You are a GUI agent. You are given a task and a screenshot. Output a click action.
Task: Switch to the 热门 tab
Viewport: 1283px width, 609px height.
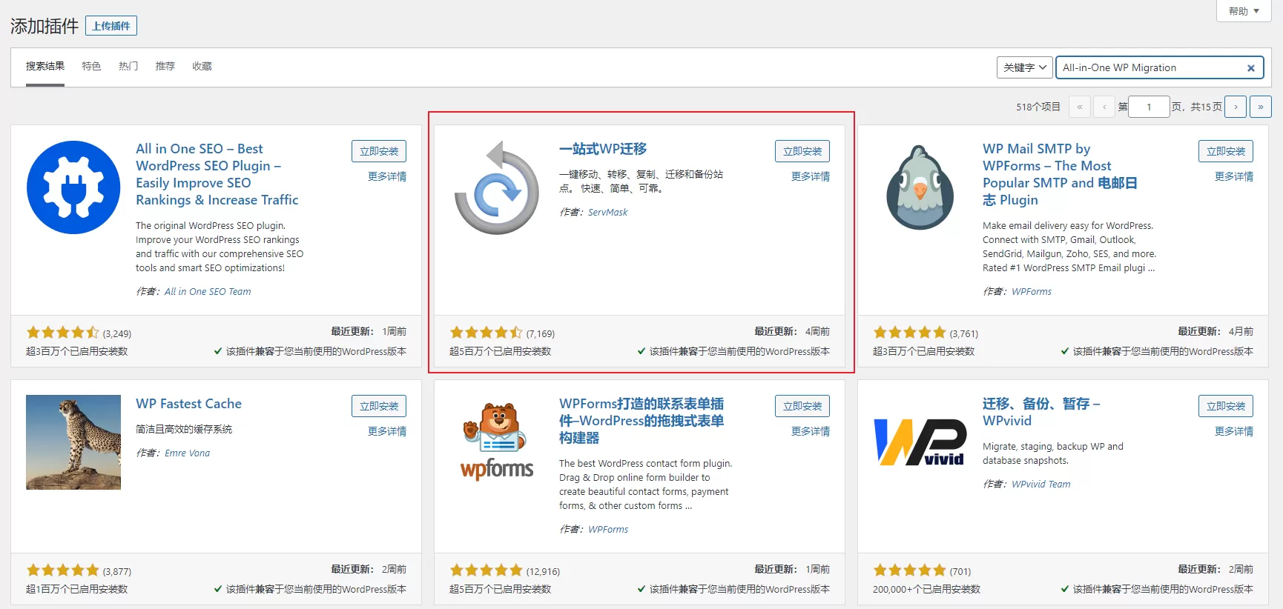(128, 67)
